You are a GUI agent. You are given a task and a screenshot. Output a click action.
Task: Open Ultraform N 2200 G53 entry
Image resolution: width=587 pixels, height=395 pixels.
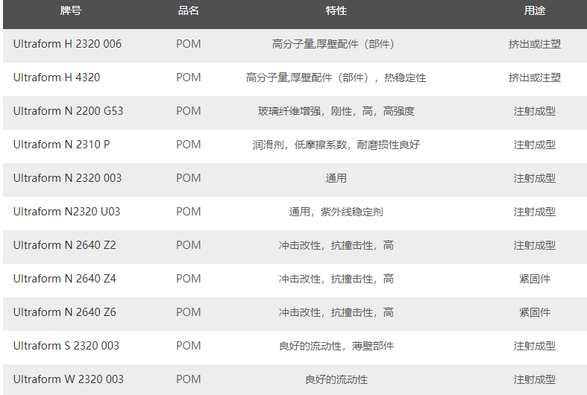(68, 111)
